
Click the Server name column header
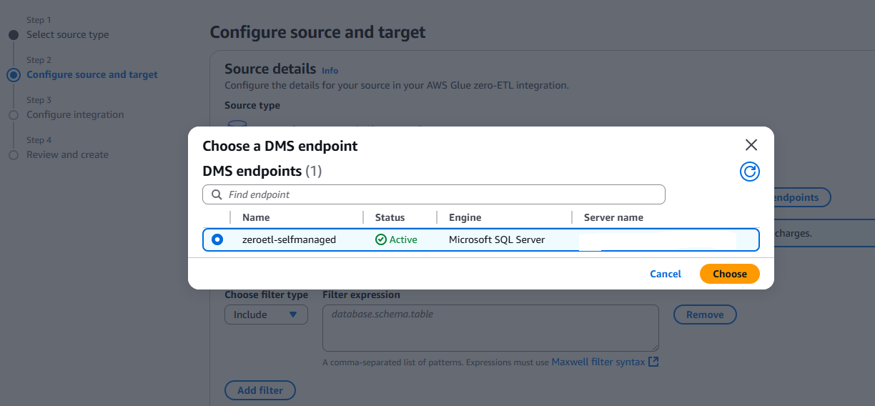[613, 217]
